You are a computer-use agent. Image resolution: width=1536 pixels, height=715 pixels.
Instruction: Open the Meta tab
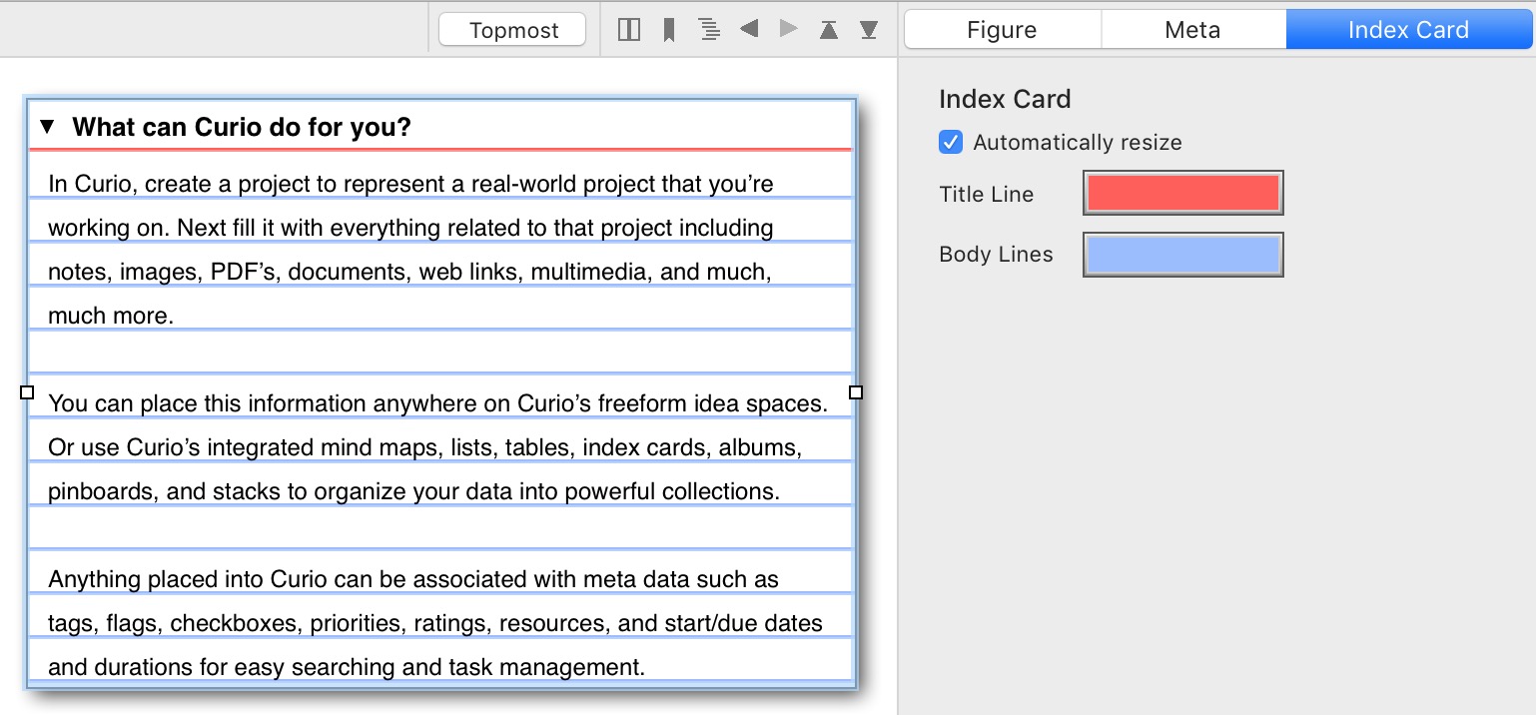tap(1192, 30)
